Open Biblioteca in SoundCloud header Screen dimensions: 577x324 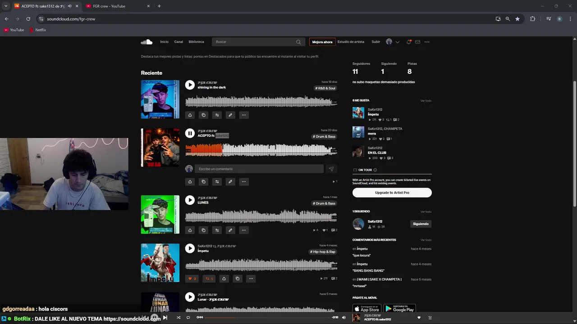click(196, 42)
